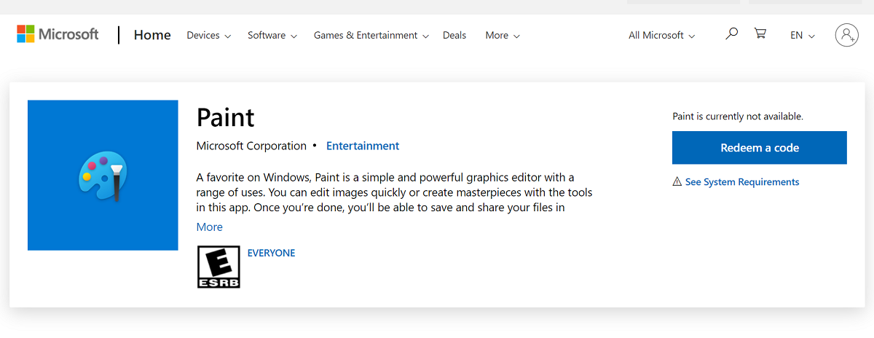The image size is (874, 338).
Task: Go to the Home link
Action: coord(152,35)
